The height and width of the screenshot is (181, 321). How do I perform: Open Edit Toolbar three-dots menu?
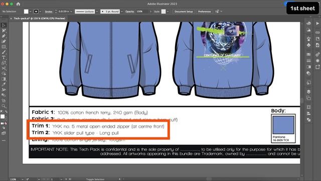coord(4,141)
